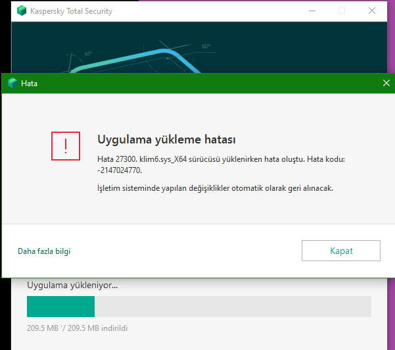Click the red exclamation error icon
This screenshot has height=350, width=395.
pos(66,146)
